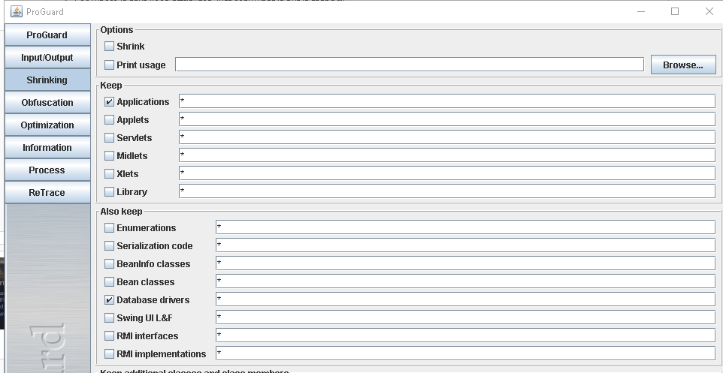723x373 pixels.
Task: Click the Applets filter text field
Action: click(447, 119)
